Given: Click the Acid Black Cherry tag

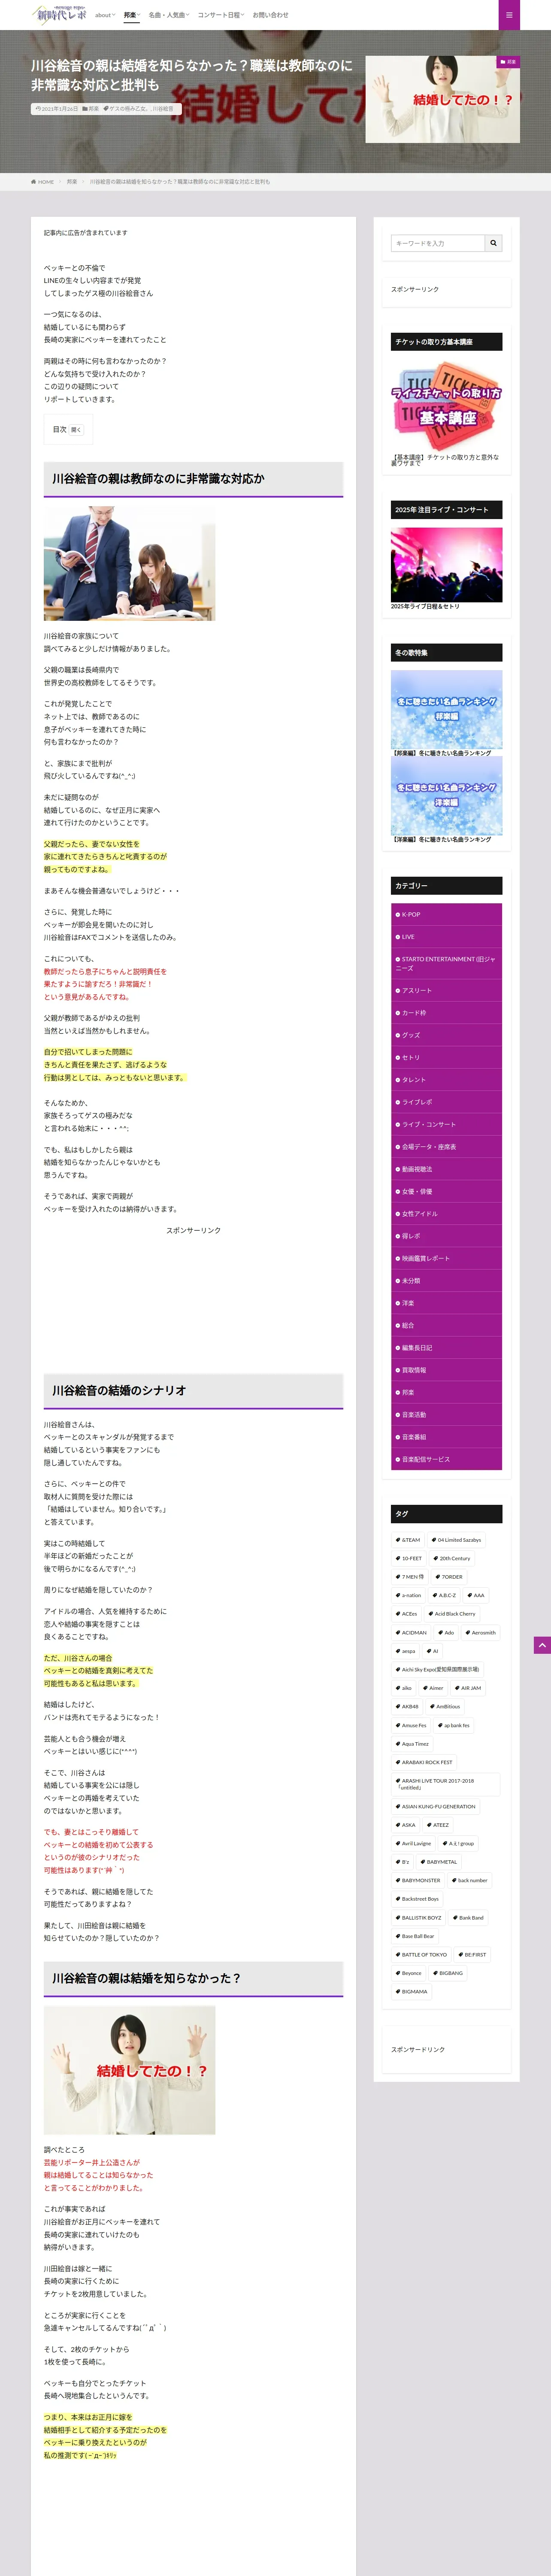Looking at the screenshot, I should pyautogui.click(x=452, y=1614).
